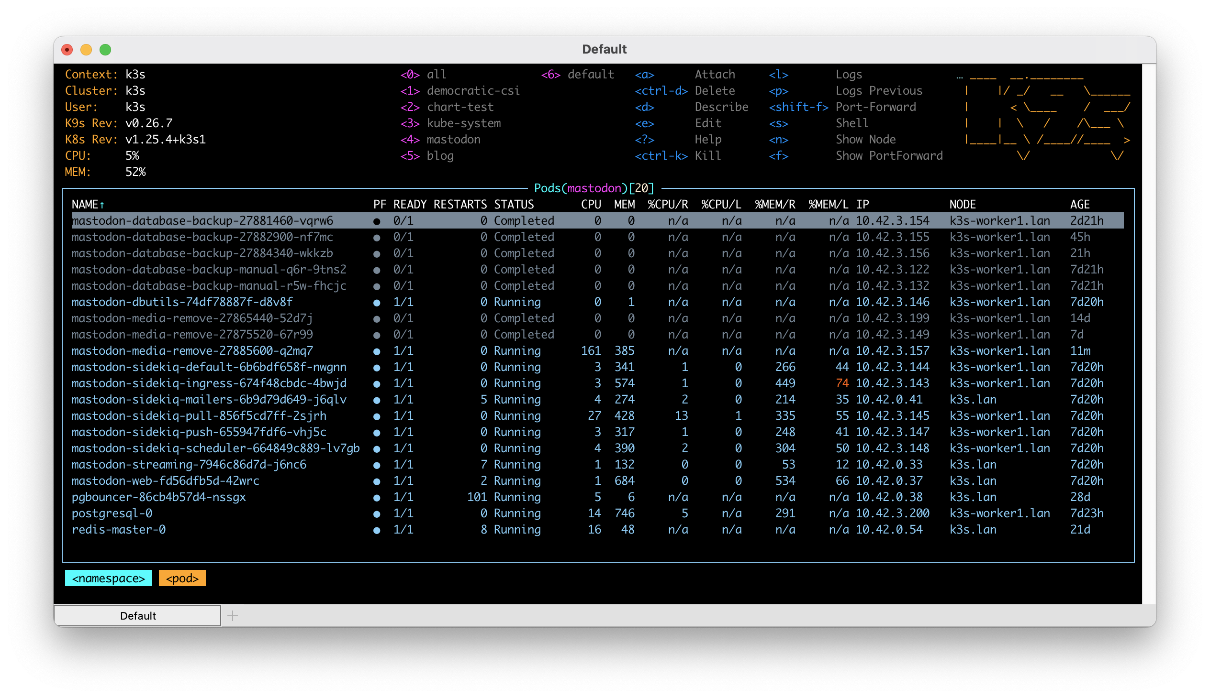This screenshot has width=1210, height=698.
Task: Click the green zoom window button
Action: 105,49
